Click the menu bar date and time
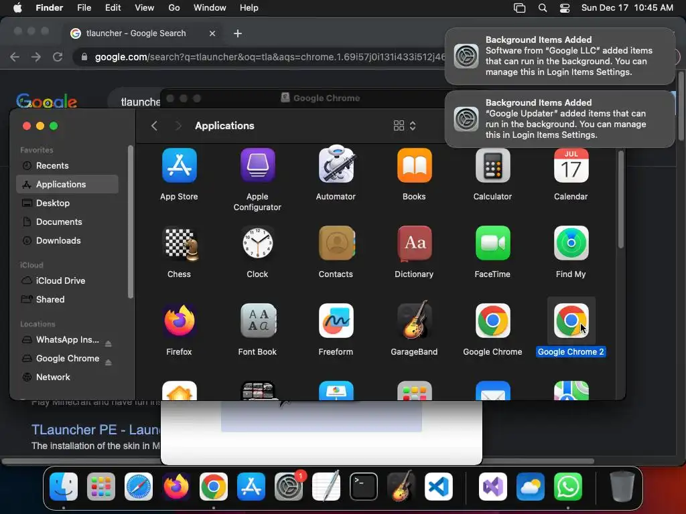Image resolution: width=686 pixels, height=514 pixels. [627, 8]
